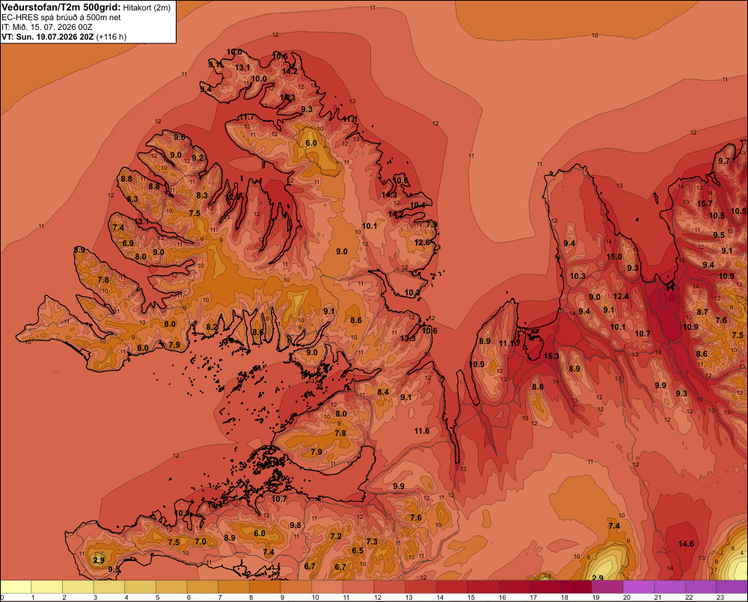This screenshot has width=748, height=602.
Task: Click the legend swatch between 14 and 15
Action: tap(452, 587)
